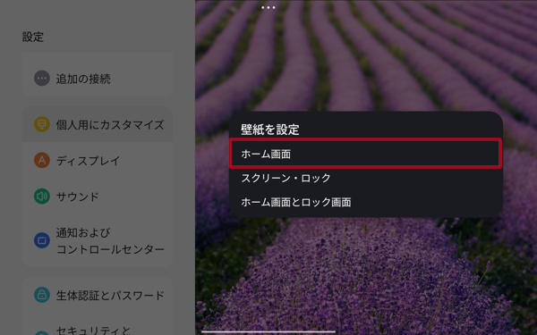Click the 追加の接続 dots icon
Screen dimensions: 537x335
[42, 79]
